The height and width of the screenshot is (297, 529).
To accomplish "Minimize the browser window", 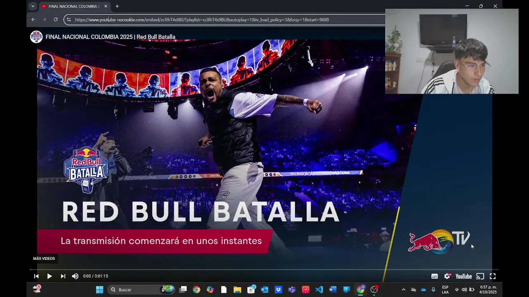I will pos(467,6).
